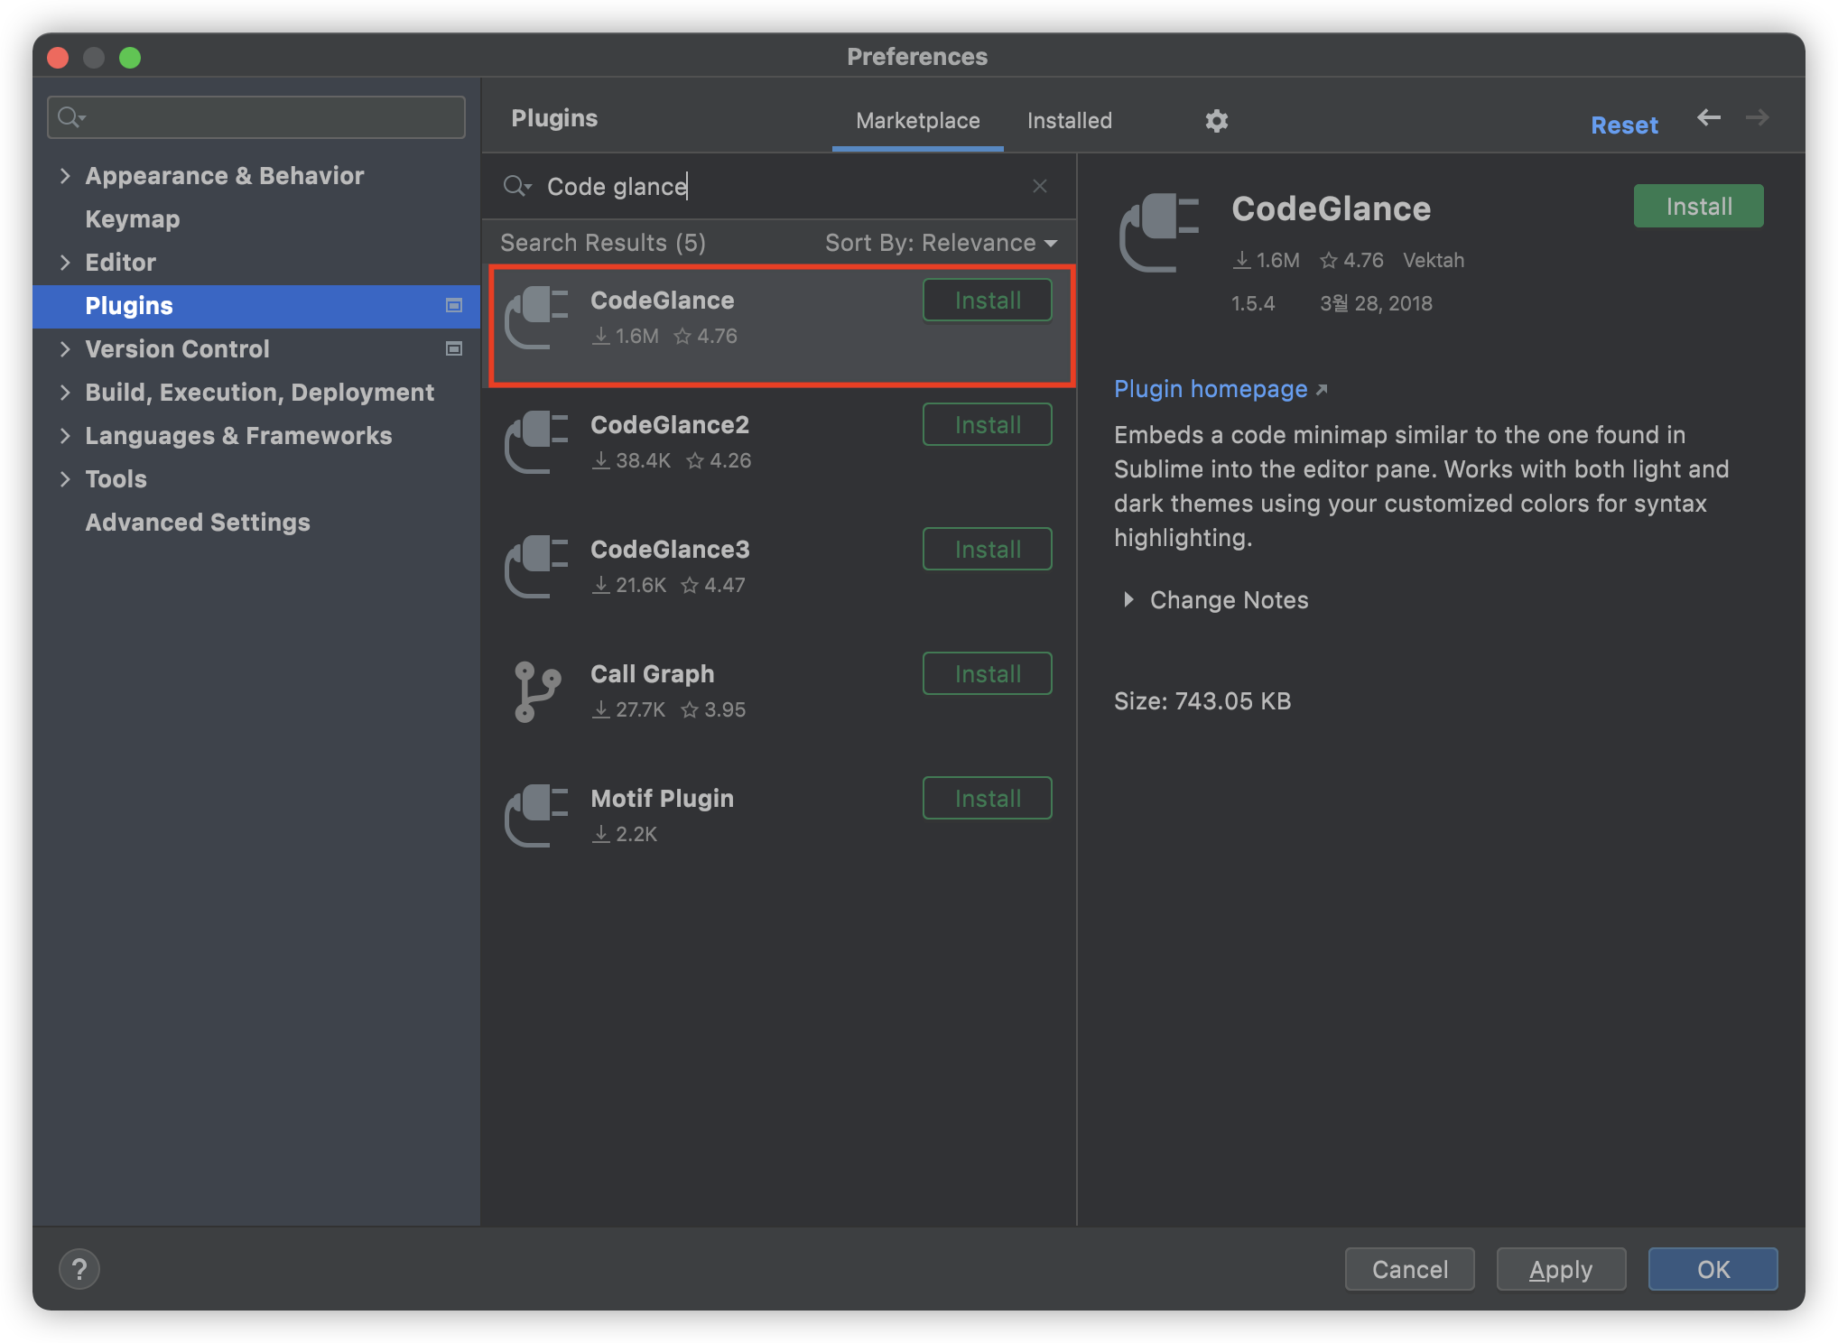Viewport: 1838px width, 1343px height.
Task: Open settings search history magnifier icon
Action: [x=71, y=117]
